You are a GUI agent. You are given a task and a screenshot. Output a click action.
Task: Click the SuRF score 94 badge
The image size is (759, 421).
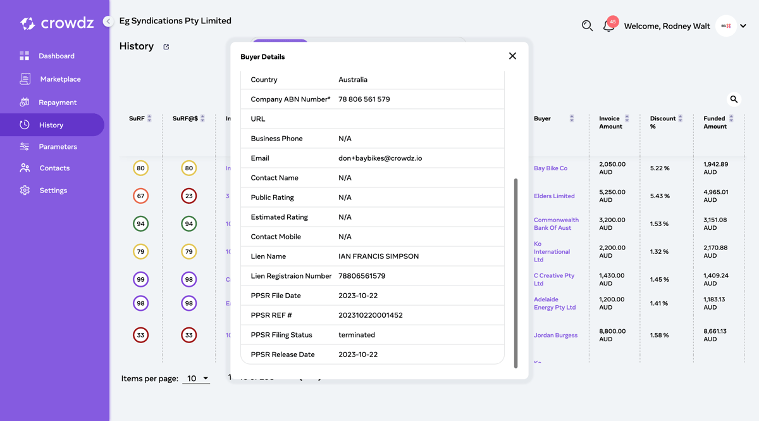pyautogui.click(x=140, y=223)
